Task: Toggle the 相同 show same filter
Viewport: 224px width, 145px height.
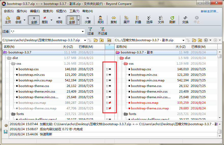Action: point(59,20)
